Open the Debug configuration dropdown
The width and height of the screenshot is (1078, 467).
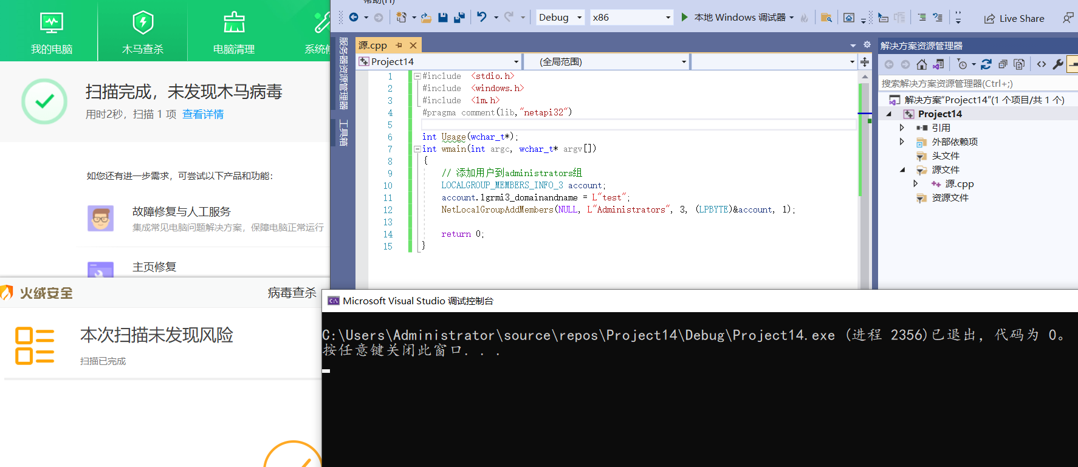pyautogui.click(x=560, y=18)
